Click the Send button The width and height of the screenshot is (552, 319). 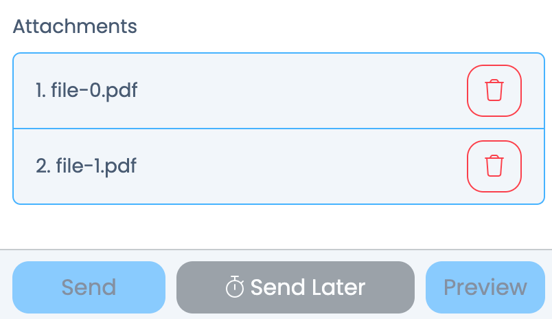point(89,287)
